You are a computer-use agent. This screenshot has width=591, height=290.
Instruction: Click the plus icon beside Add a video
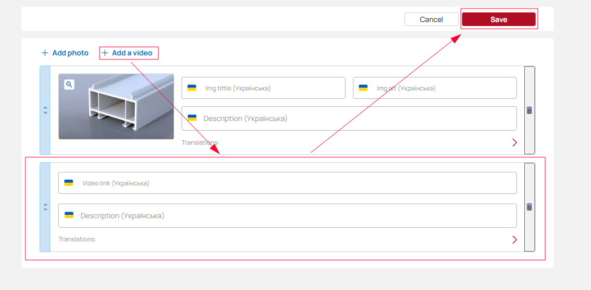(105, 53)
